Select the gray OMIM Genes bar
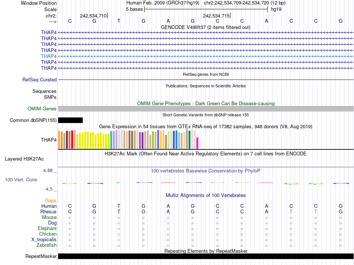 click(206, 109)
